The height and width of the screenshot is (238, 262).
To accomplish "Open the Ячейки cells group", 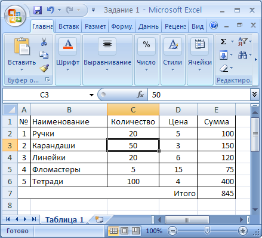I will 200,60.
